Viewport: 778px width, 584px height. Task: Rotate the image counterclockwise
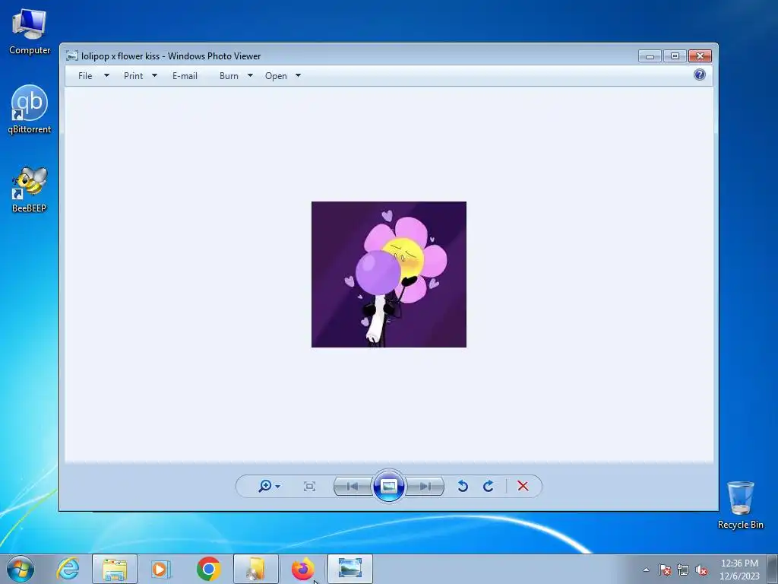463,486
